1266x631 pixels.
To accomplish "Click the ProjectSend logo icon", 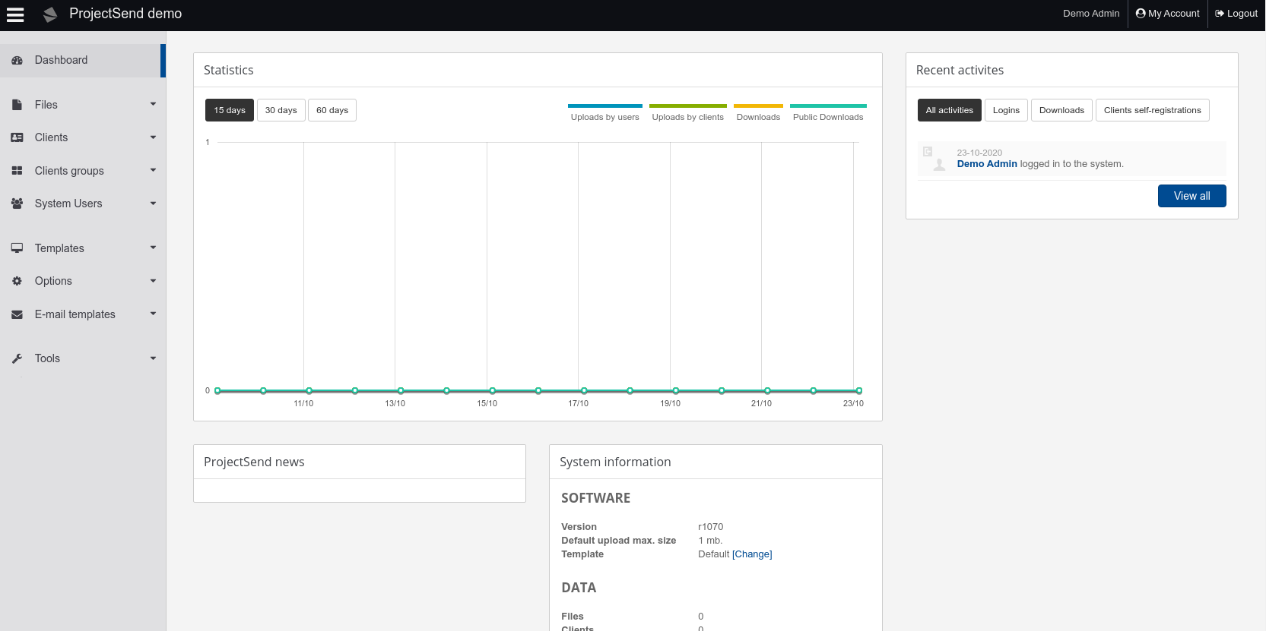I will click(50, 14).
